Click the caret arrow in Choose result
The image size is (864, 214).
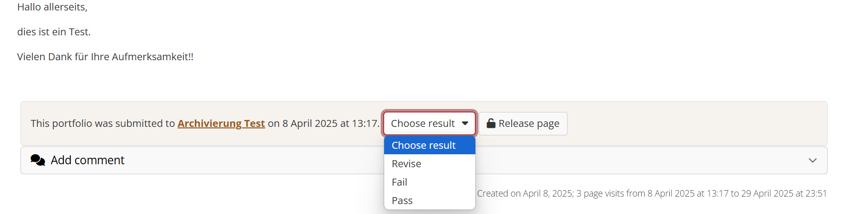[465, 123]
